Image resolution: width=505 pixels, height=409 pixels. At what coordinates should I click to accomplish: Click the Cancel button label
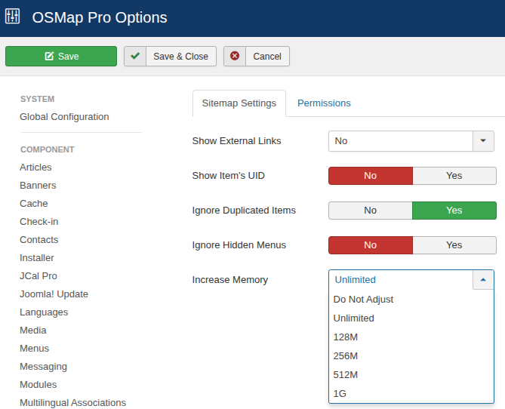pos(267,57)
